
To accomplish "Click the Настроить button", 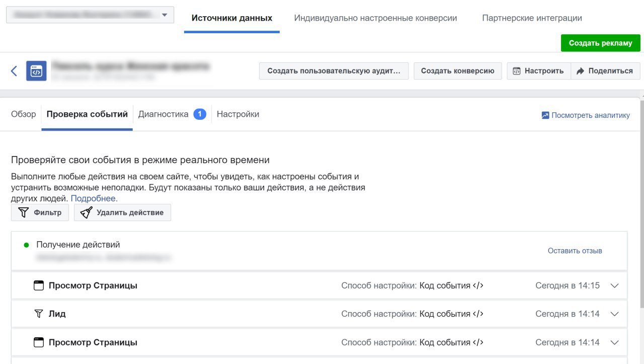I will coord(539,71).
